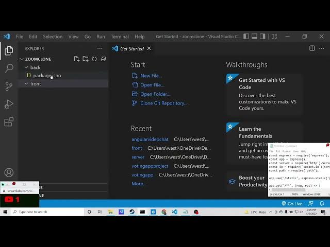Open recent project server

(138, 157)
